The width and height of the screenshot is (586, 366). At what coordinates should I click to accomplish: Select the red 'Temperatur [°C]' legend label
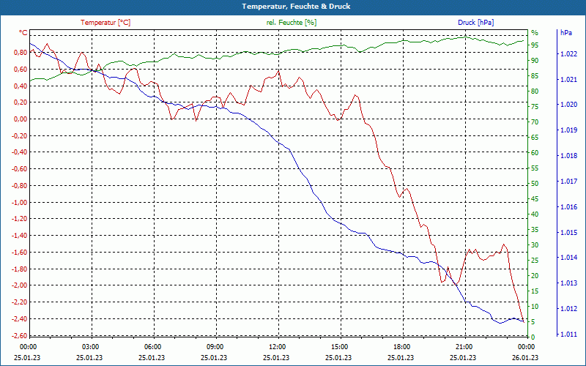(x=105, y=23)
